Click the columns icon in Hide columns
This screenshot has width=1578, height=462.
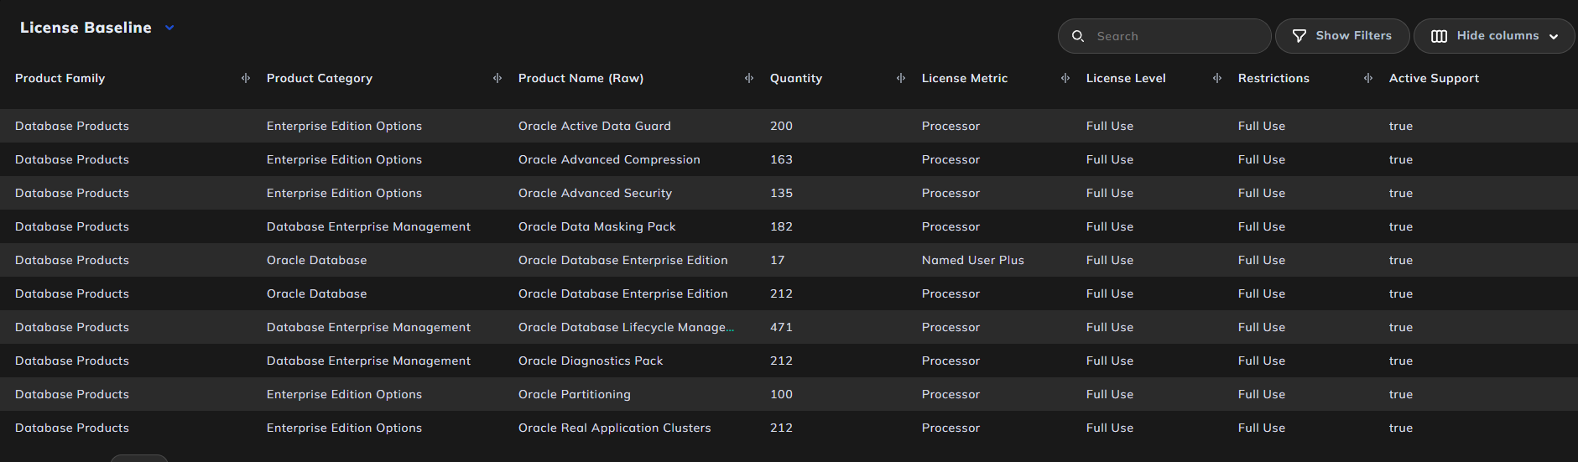1439,36
